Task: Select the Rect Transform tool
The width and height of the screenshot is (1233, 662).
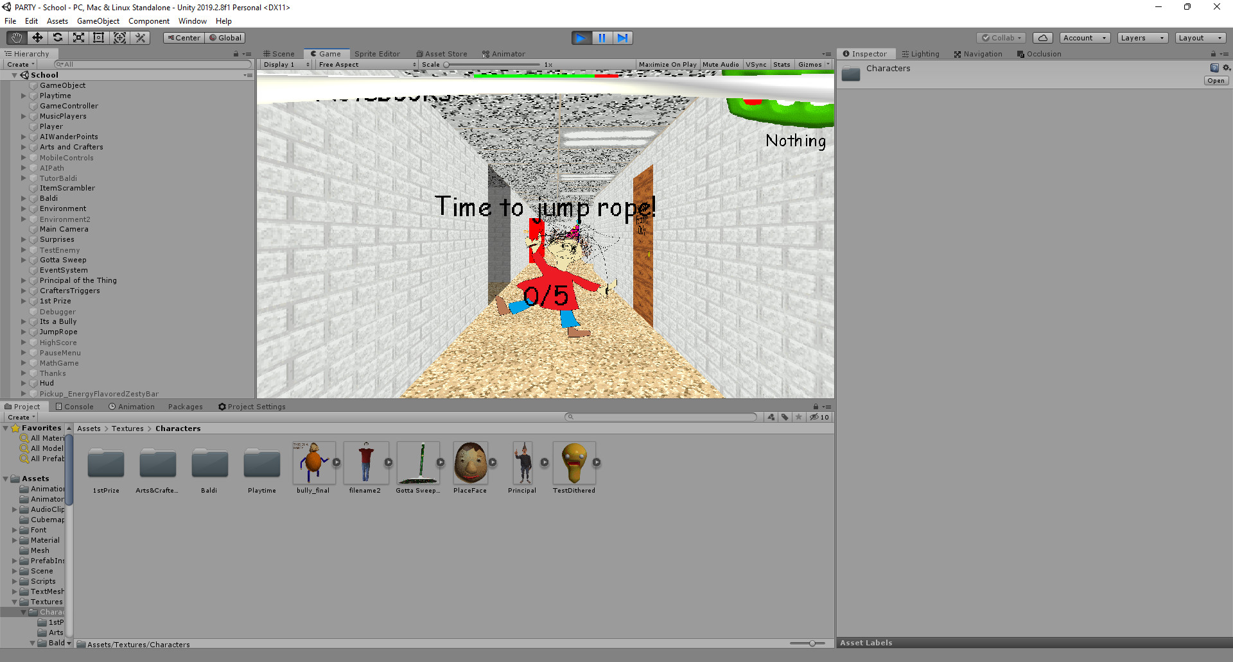Action: point(99,38)
